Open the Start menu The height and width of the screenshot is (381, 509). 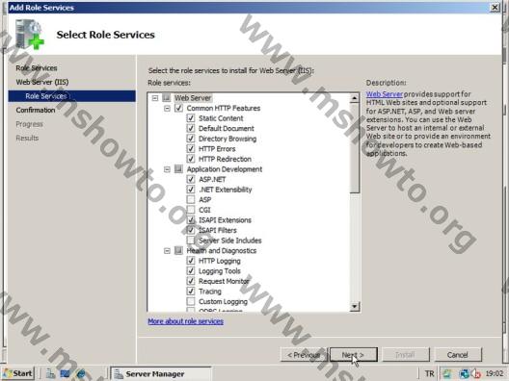pyautogui.click(x=18, y=373)
